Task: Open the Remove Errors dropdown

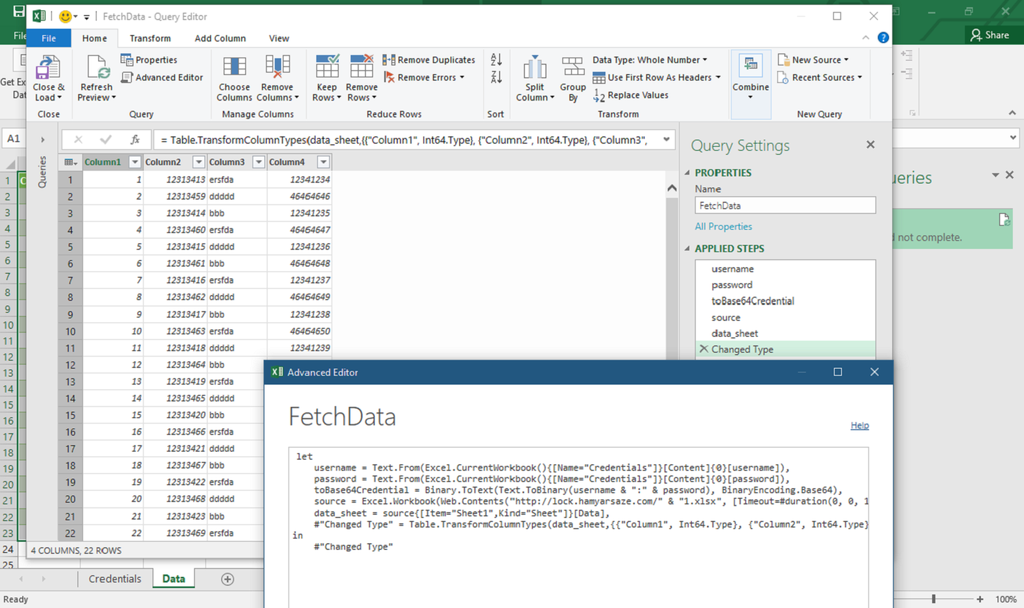Action: pyautogui.click(x=424, y=77)
